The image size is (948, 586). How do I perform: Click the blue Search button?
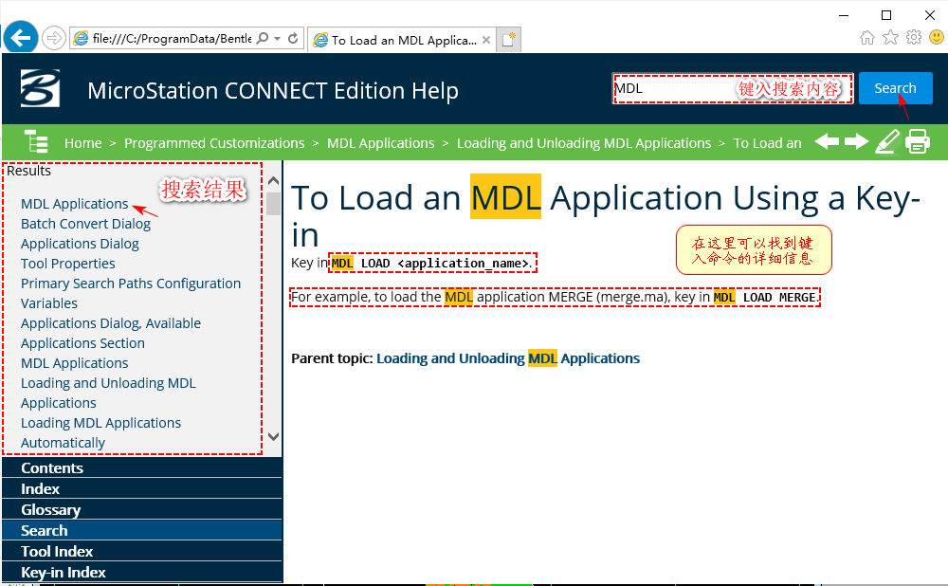[x=896, y=88]
